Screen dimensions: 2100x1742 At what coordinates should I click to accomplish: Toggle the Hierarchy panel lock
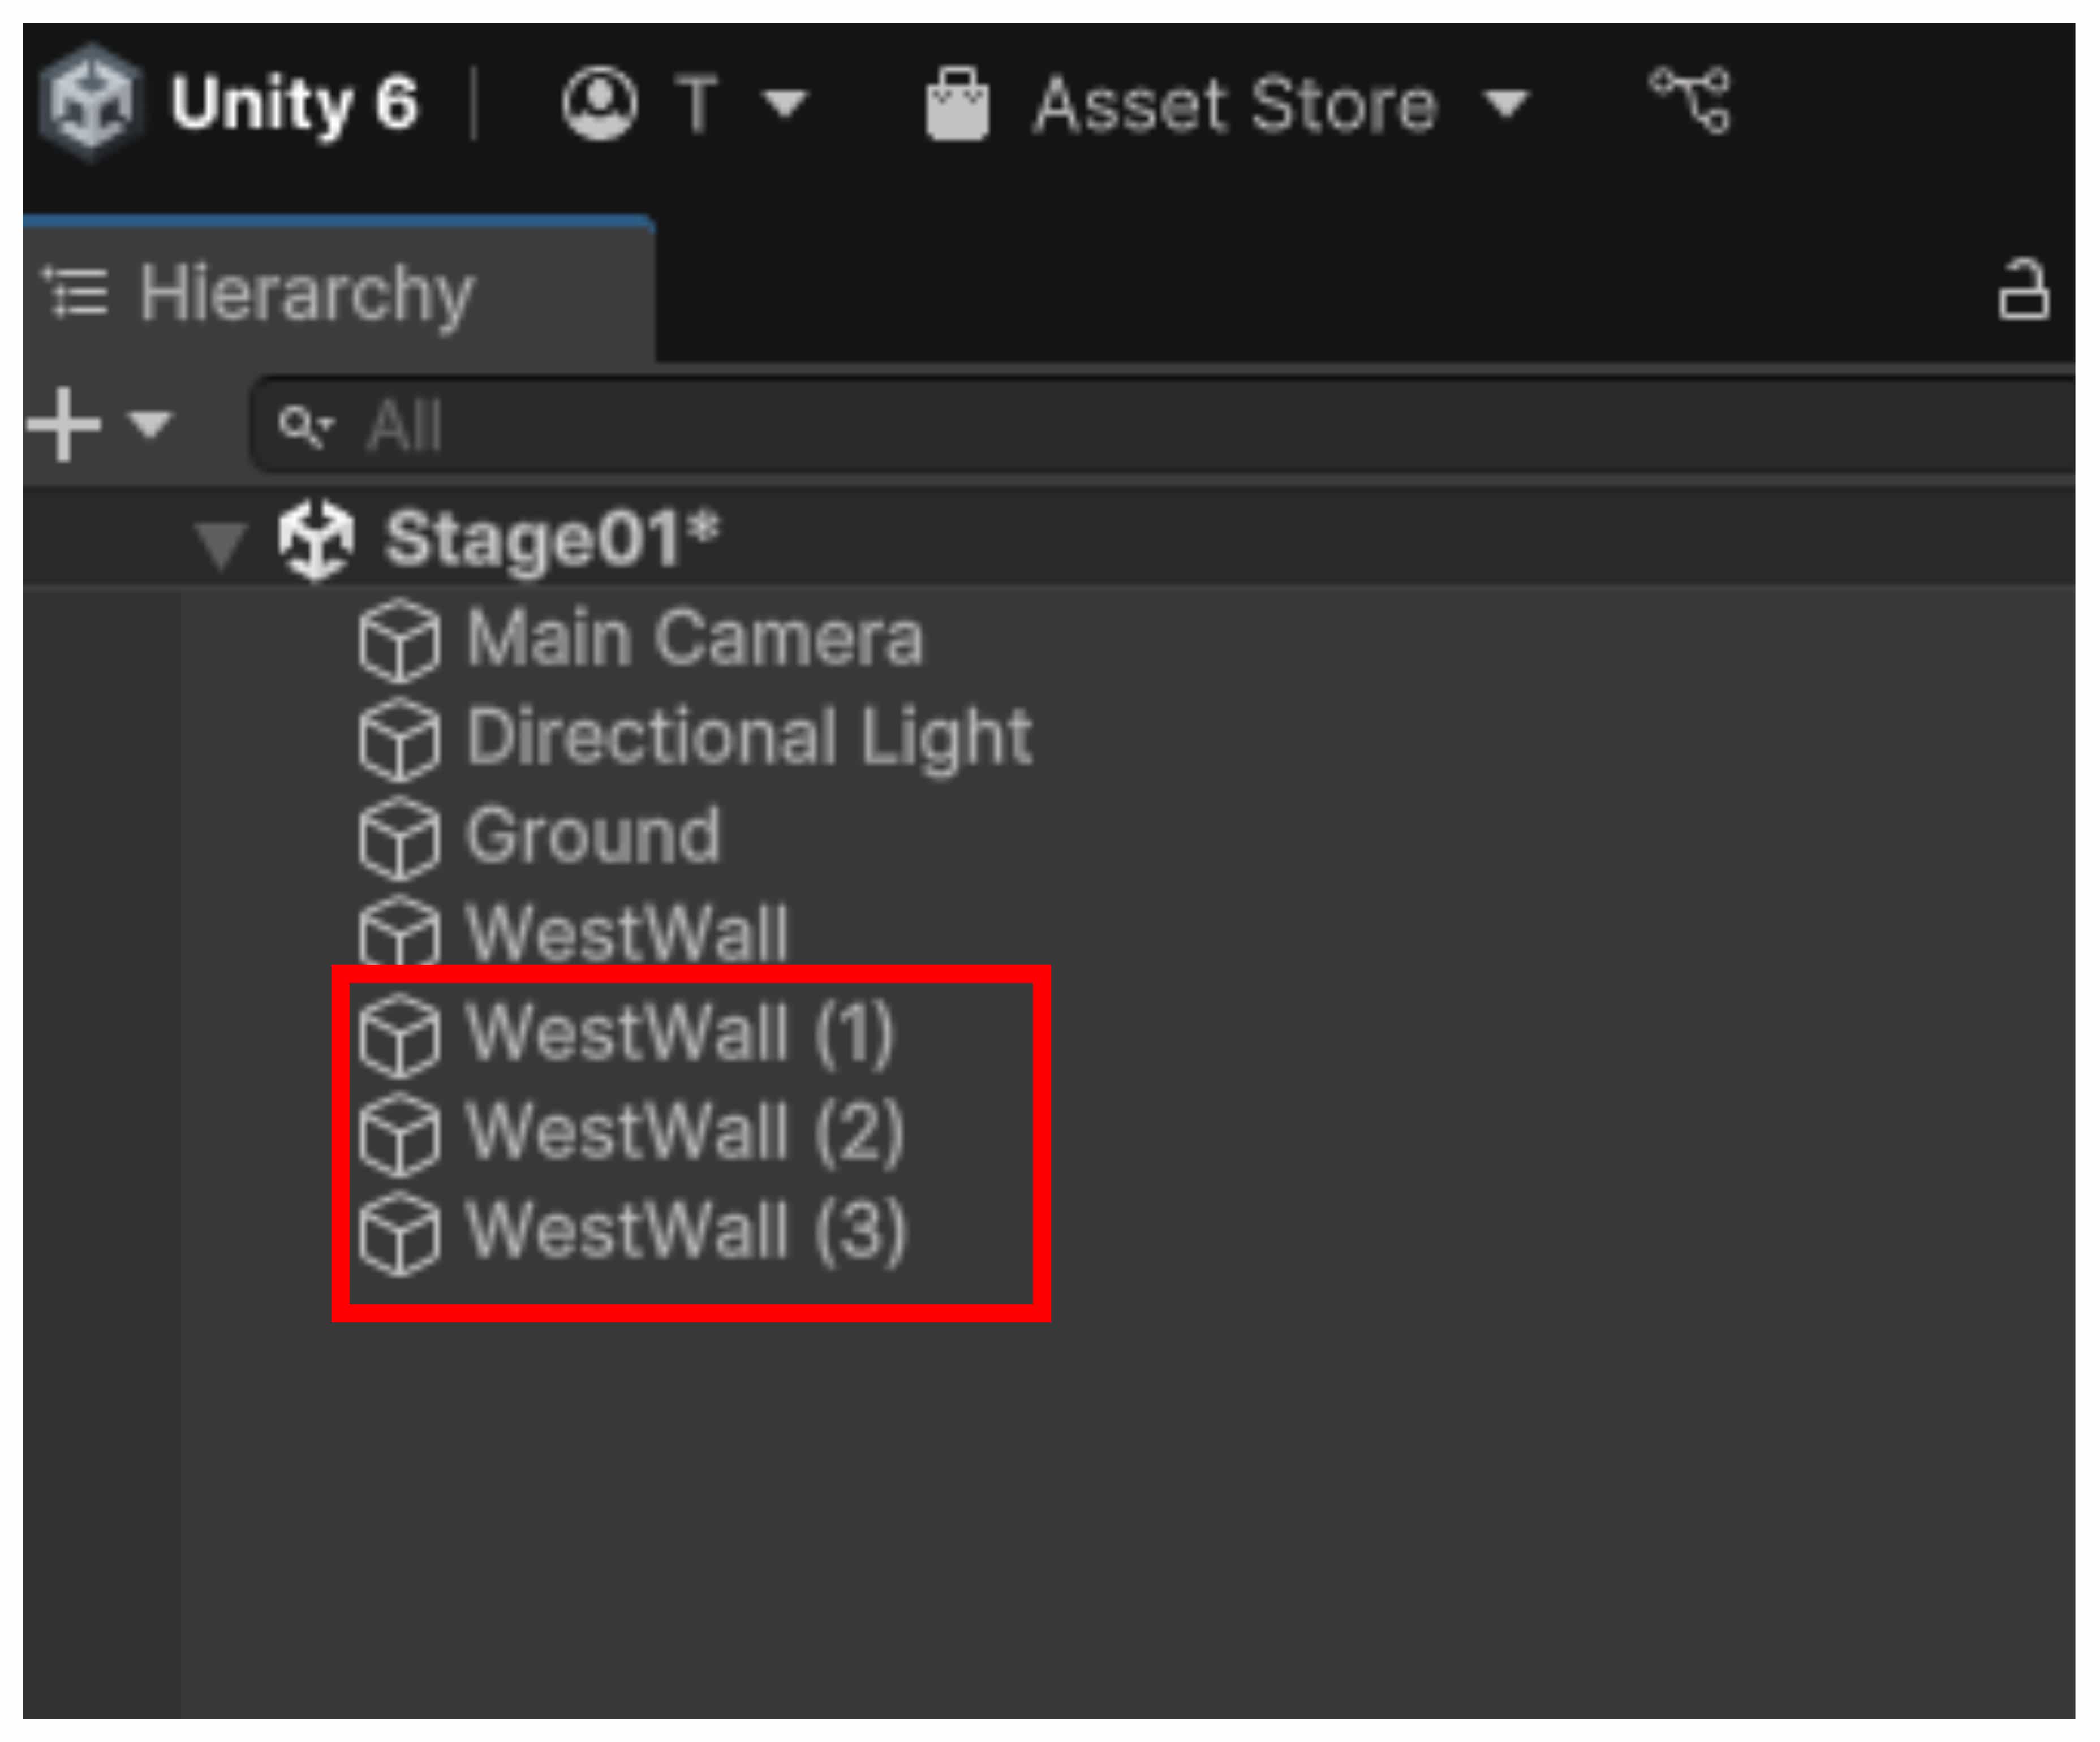point(2022,291)
